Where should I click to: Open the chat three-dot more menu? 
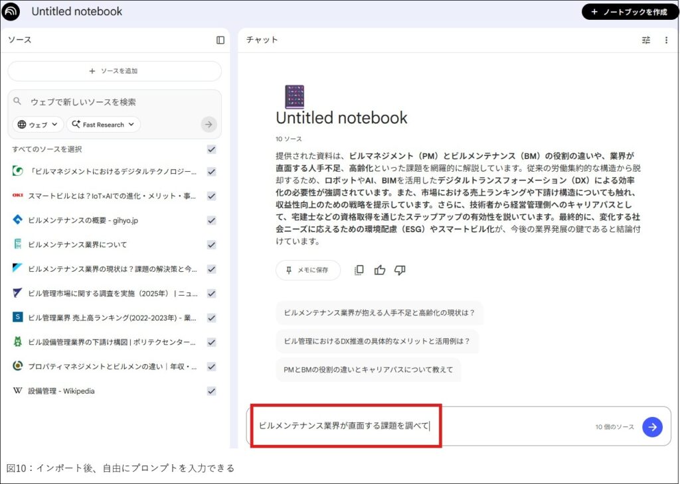click(666, 40)
